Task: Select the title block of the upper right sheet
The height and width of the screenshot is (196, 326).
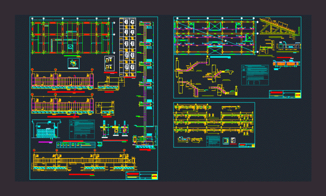Action: [285, 94]
